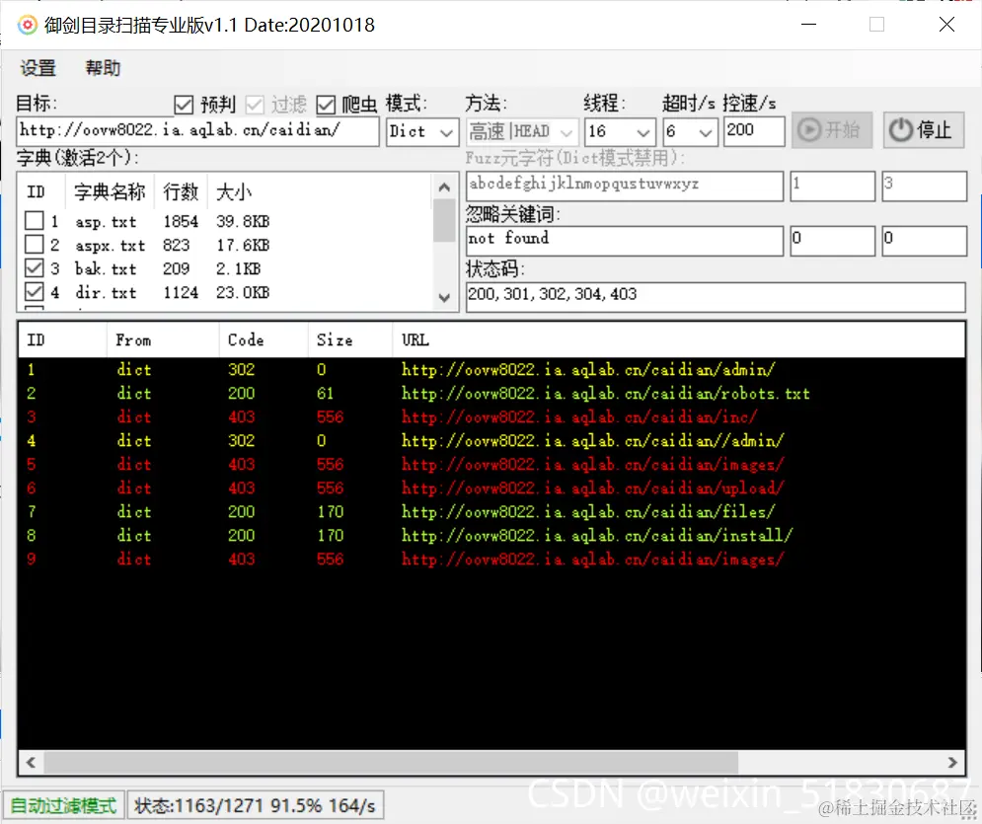Click the Code column header
982x824 pixels.
pos(245,339)
